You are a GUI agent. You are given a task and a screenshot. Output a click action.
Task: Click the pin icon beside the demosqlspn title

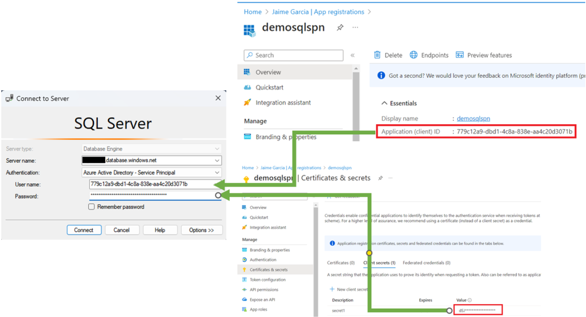pos(340,28)
